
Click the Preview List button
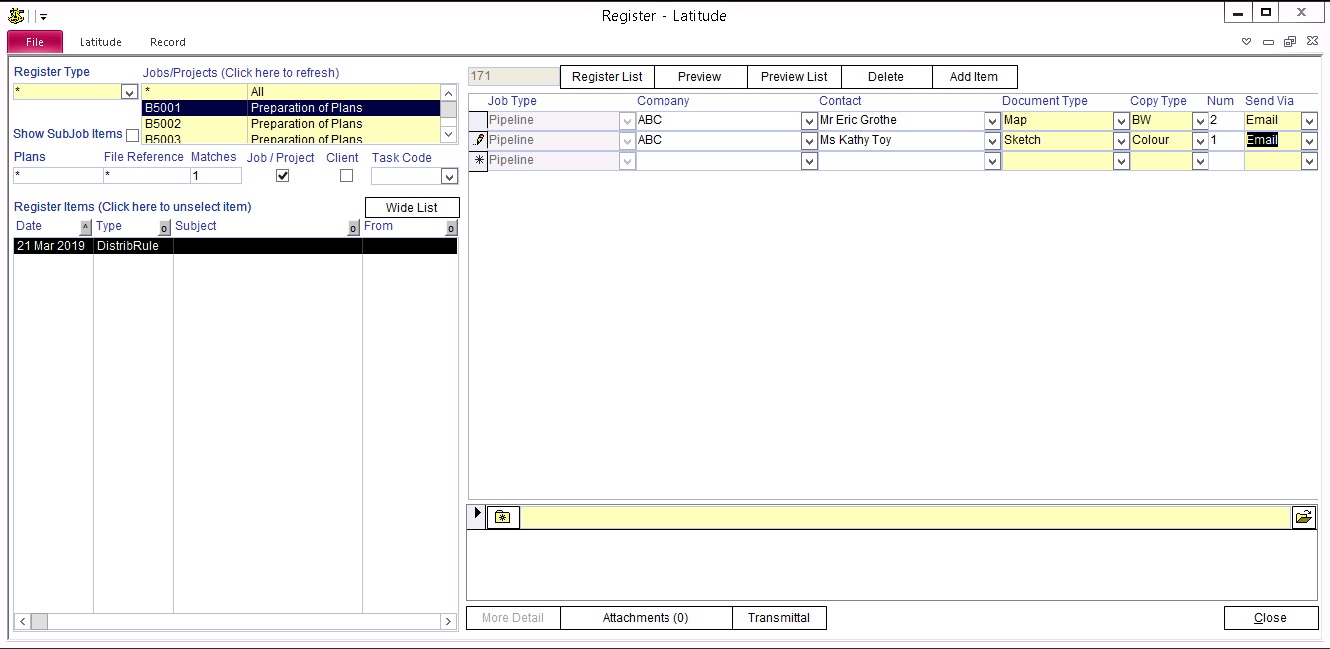[793, 77]
